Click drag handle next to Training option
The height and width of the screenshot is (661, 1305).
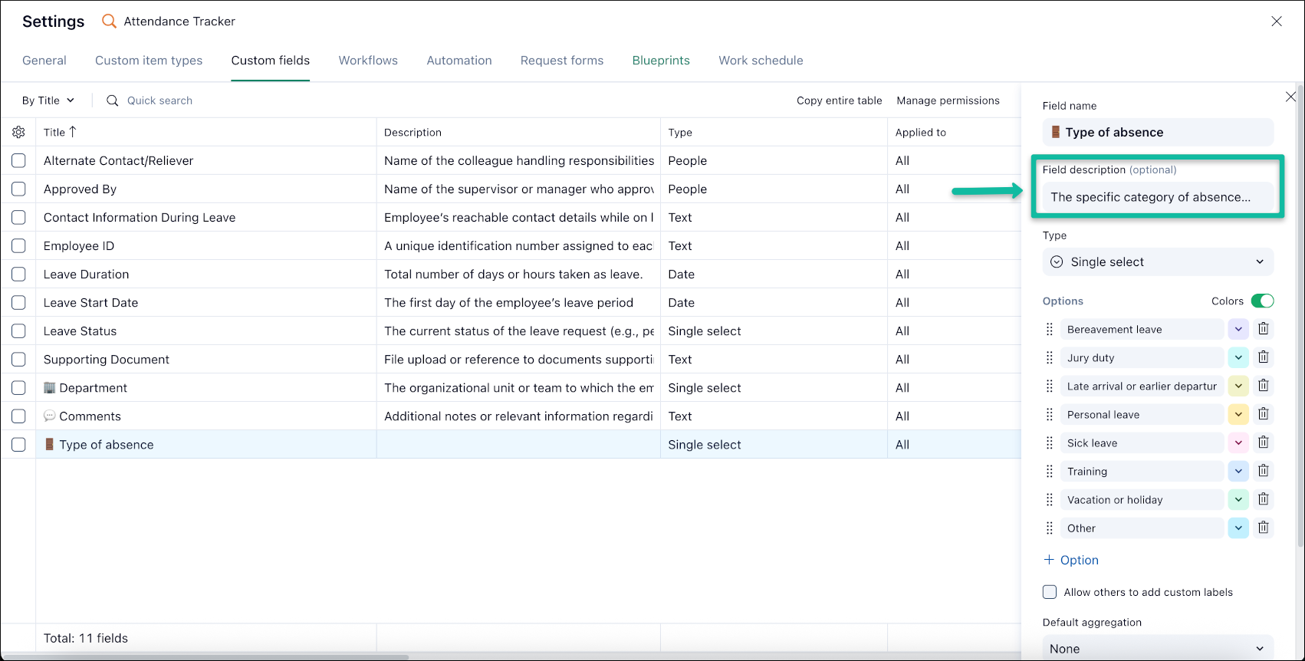tap(1050, 472)
